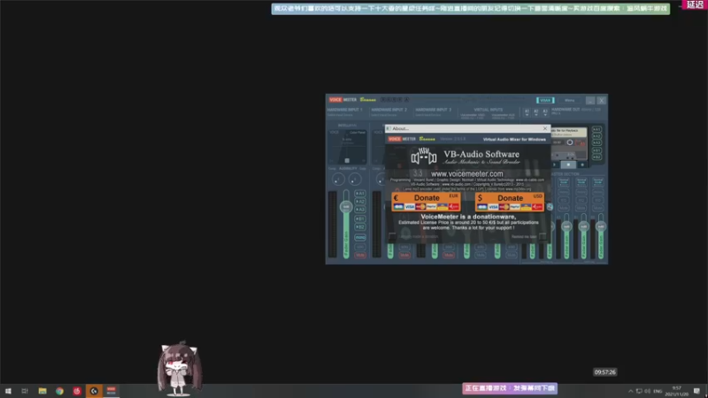The image size is (708, 398).
Task: Click the second-from-right master fader knob
Action: 583,226
